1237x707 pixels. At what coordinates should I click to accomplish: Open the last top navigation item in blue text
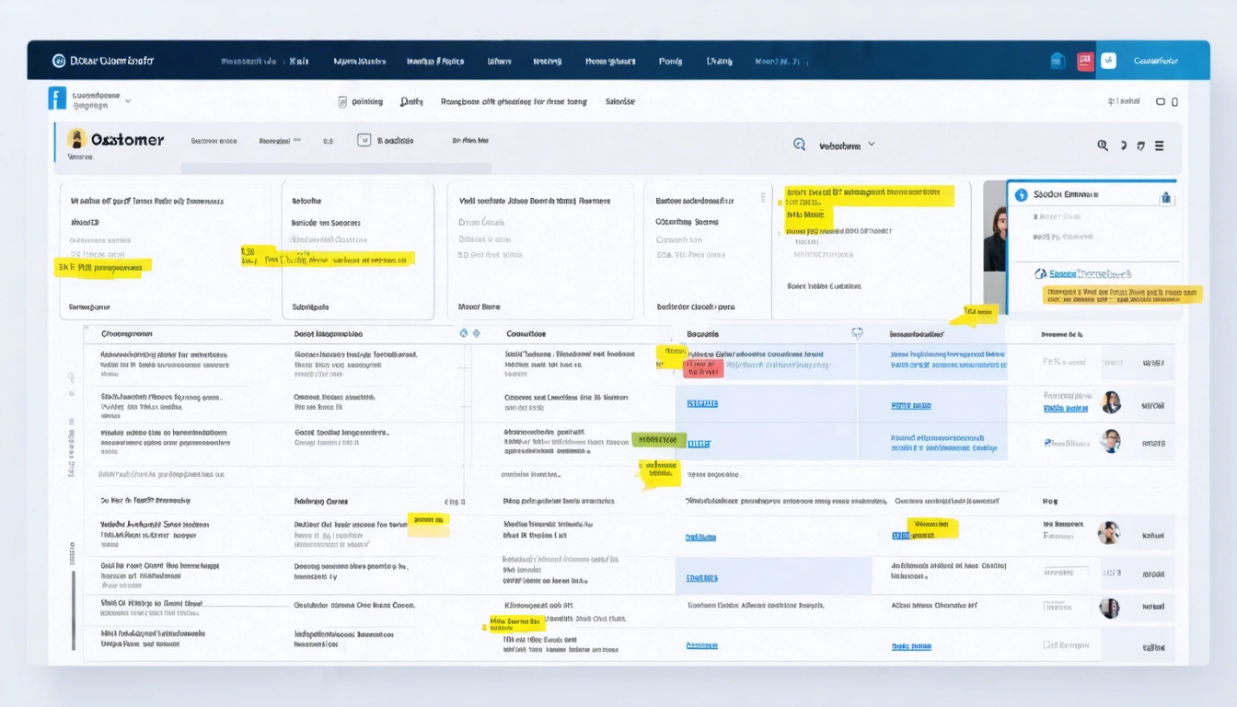pyautogui.click(x=780, y=62)
